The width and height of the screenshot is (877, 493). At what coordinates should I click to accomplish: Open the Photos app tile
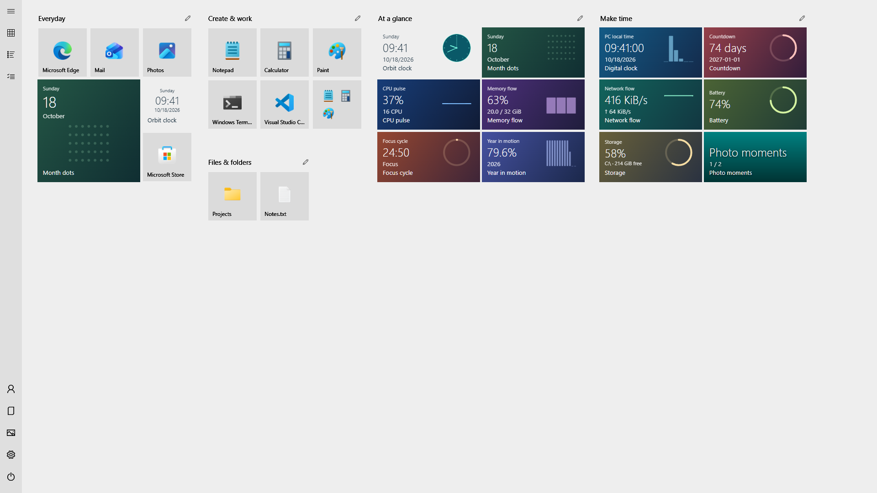pyautogui.click(x=167, y=52)
